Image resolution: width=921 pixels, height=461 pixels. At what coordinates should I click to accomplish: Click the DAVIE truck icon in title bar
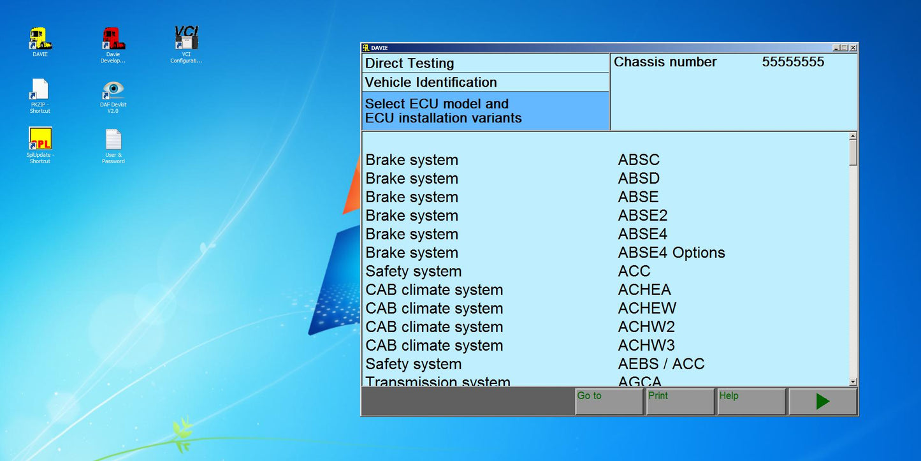(366, 47)
